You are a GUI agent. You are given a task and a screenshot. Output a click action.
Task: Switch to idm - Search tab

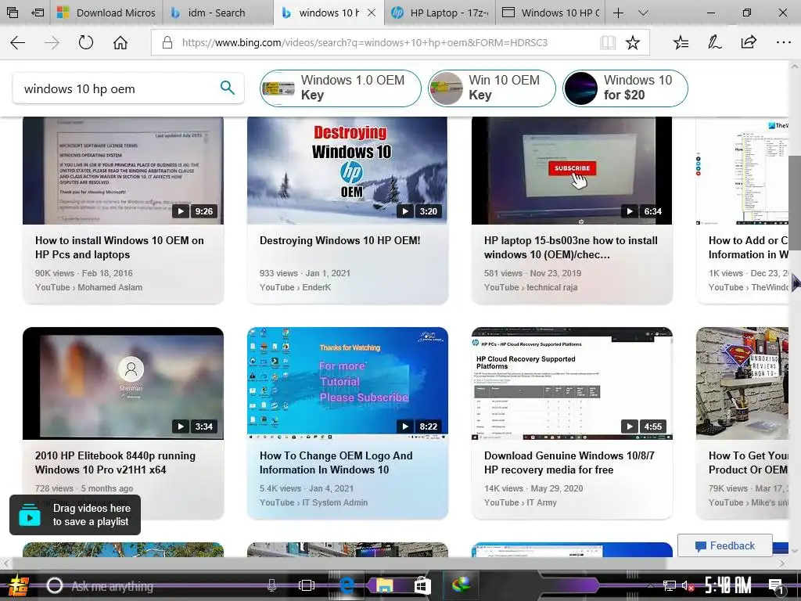tap(218, 13)
